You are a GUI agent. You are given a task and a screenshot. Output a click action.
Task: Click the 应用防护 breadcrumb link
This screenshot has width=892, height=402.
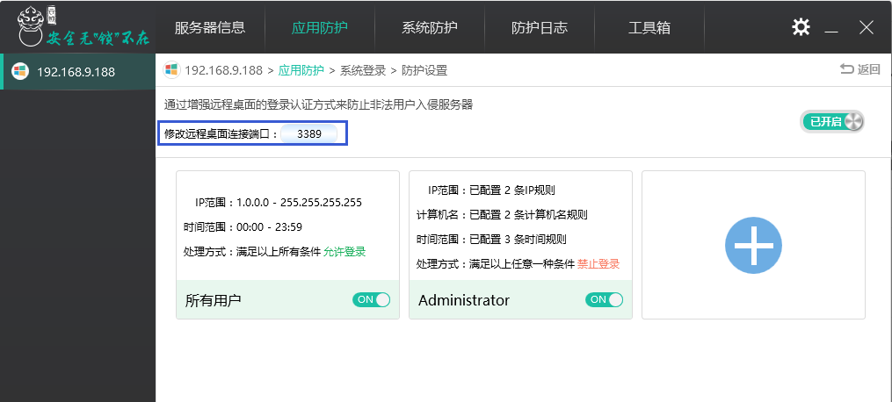(301, 70)
